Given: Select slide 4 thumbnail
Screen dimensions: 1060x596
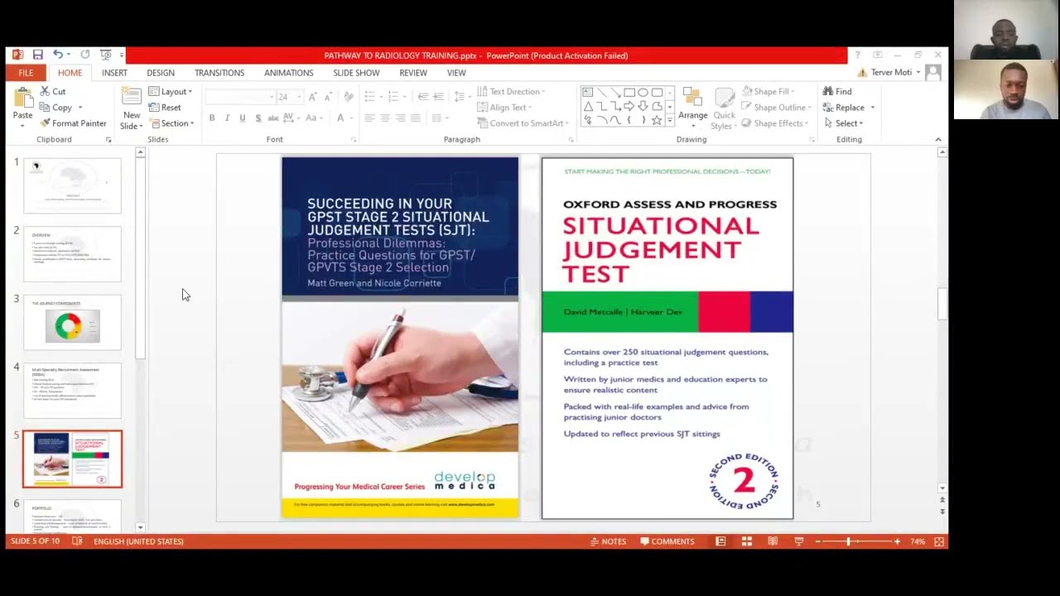Looking at the screenshot, I should point(72,390).
